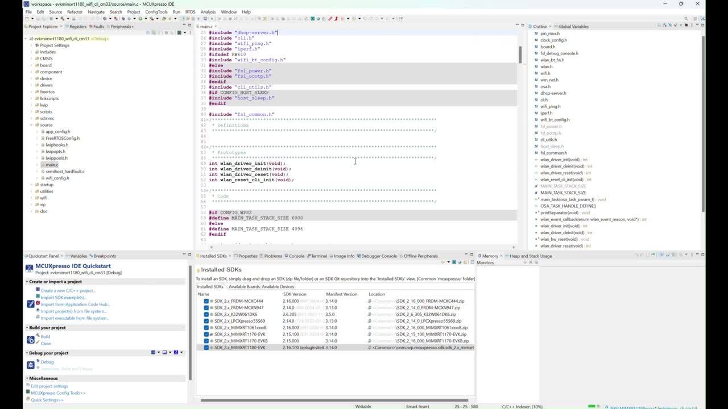Image resolution: width=728 pixels, height=409 pixels.
Task: Click the Debug icon in Quickstart panel
Action: [x=31, y=365]
